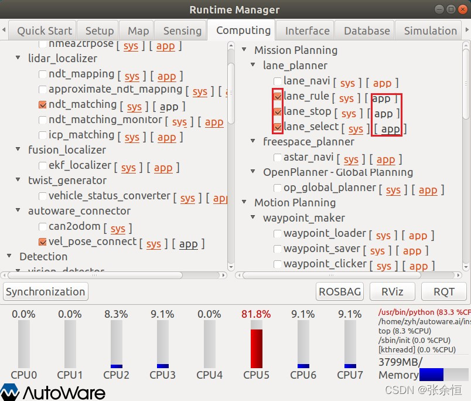Viewport: 471px width, 401px height.
Task: Collapse the lane_planner tree node
Action: click(x=253, y=64)
